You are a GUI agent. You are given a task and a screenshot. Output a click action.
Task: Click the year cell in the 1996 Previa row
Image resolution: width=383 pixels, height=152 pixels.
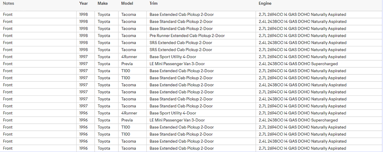click(x=84, y=120)
